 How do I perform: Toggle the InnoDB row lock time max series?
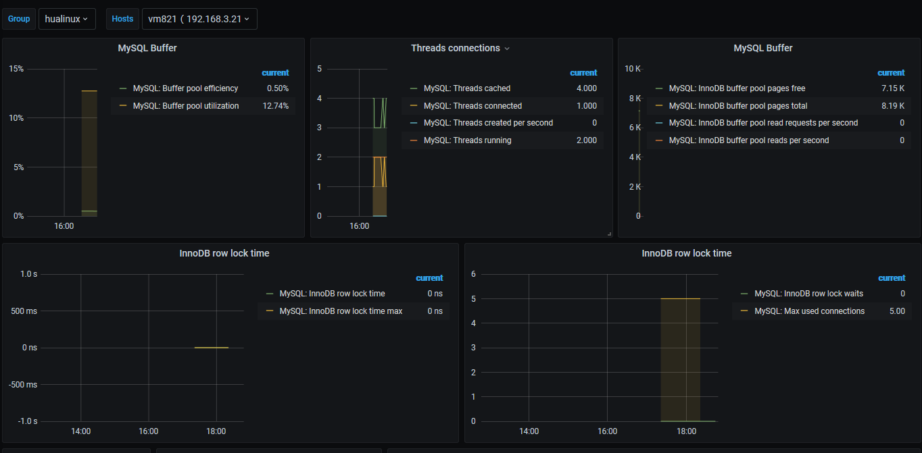(x=341, y=311)
